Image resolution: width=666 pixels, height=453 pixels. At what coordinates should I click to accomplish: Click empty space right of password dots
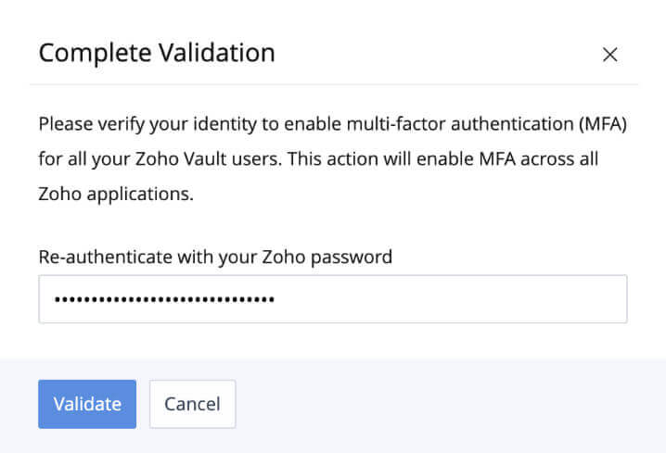(x=445, y=299)
